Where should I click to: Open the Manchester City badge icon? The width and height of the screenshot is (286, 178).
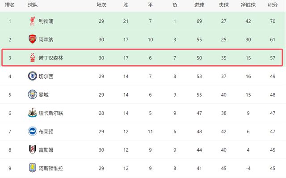33,94
